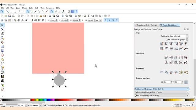The width and height of the screenshot is (196, 110).
Task: Click the Save document icon
Action: tap(9, 16)
